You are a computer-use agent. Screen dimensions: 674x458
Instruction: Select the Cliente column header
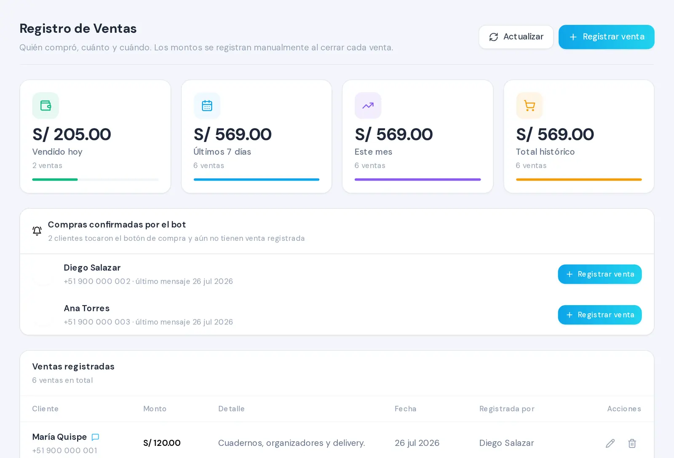click(x=45, y=409)
